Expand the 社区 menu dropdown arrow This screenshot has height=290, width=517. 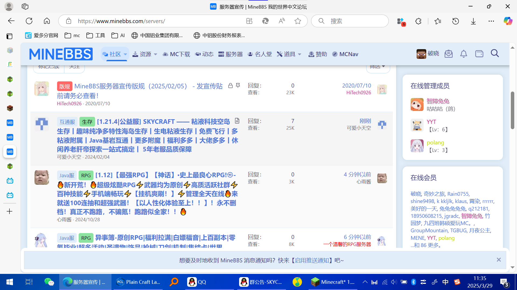tap(125, 54)
